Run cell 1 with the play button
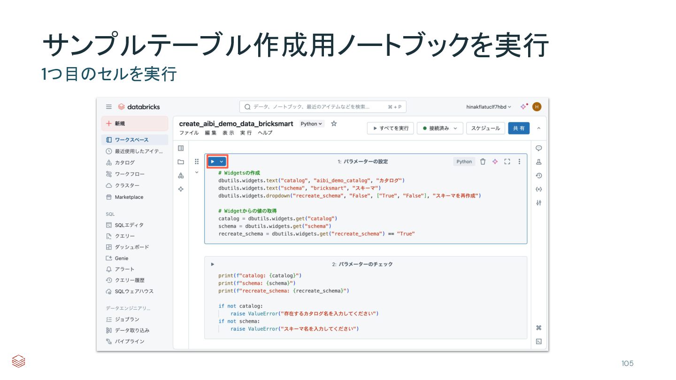 (x=213, y=161)
